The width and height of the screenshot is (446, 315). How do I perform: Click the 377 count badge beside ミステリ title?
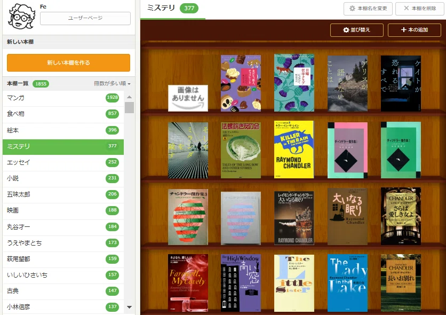(x=189, y=8)
